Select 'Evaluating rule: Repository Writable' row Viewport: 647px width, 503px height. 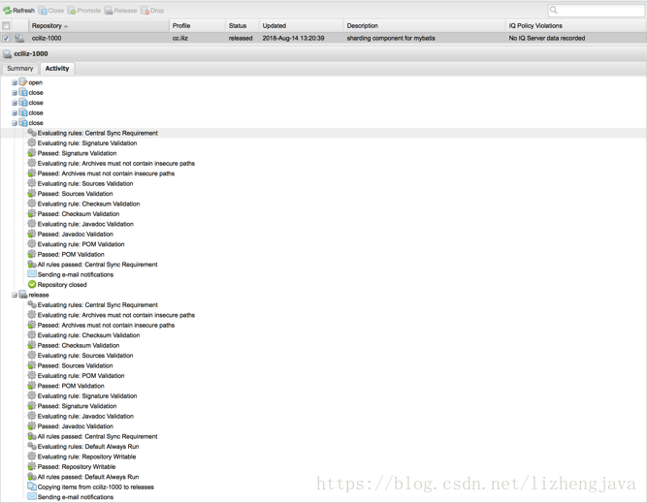pos(86,456)
